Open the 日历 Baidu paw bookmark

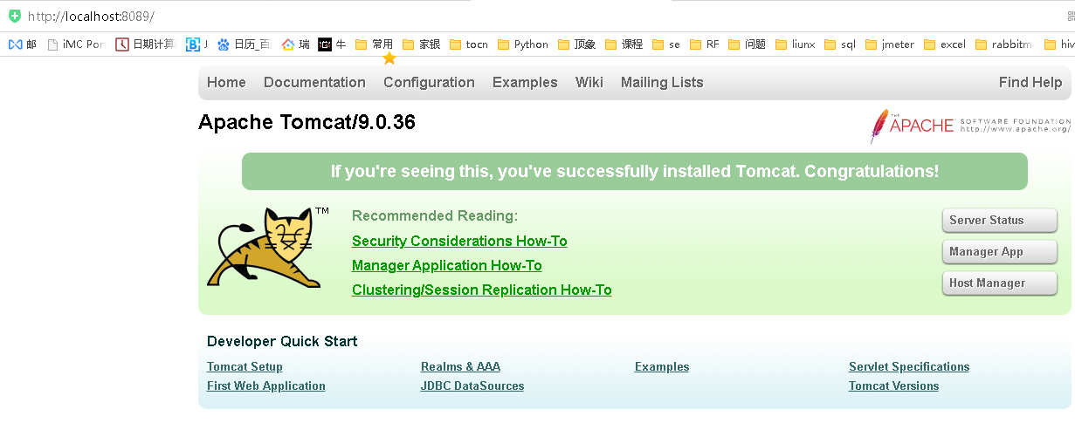244,44
